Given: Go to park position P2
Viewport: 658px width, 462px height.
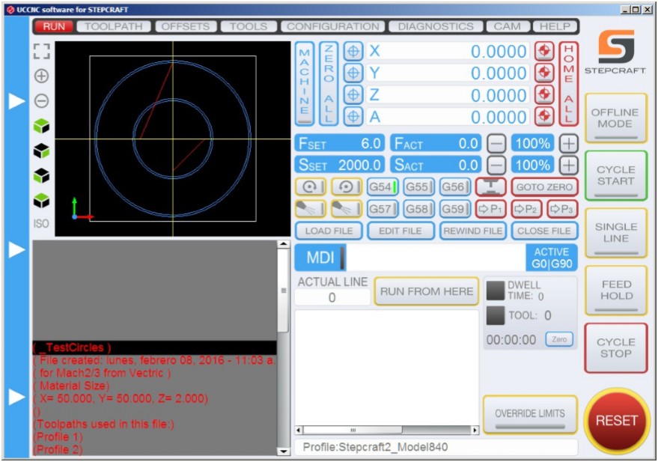Looking at the screenshot, I should click(527, 209).
